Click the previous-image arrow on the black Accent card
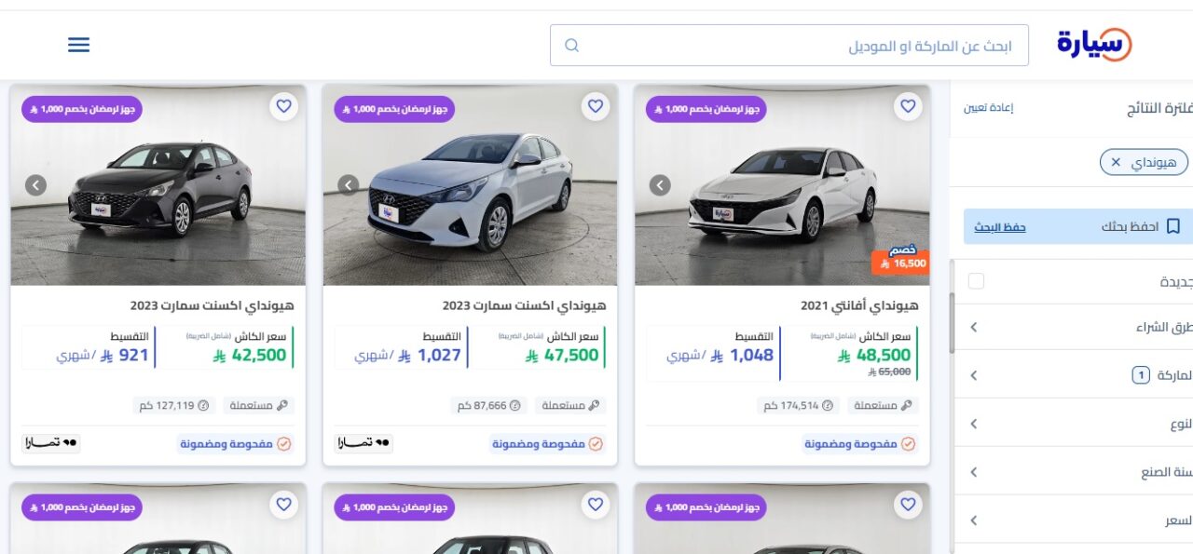The height and width of the screenshot is (554, 1193). pyautogui.click(x=35, y=184)
